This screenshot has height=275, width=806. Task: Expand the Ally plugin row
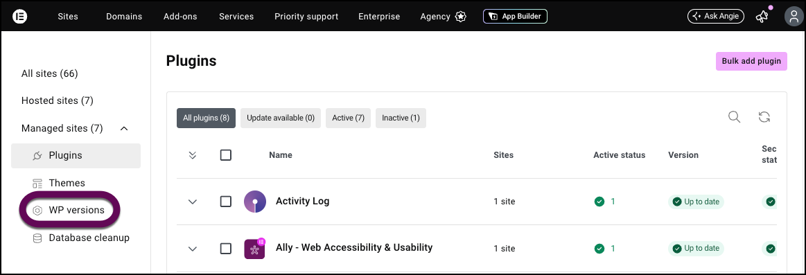point(193,249)
